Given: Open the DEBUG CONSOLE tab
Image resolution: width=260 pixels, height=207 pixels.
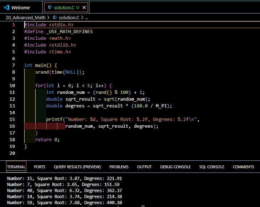Looking at the screenshot, I should point(175,167).
